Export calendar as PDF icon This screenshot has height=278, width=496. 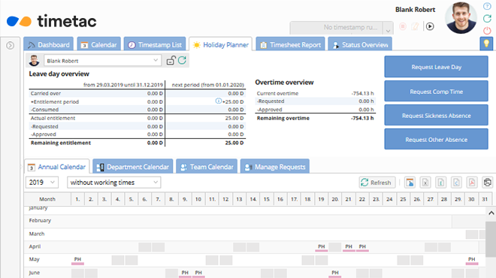pyautogui.click(x=472, y=183)
